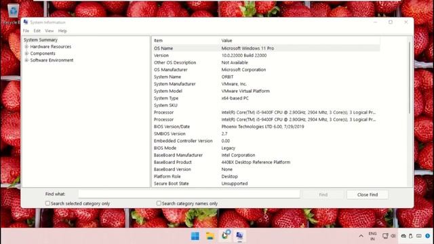Open the Edit menu
The height and width of the screenshot is (244, 434).
(37, 30)
